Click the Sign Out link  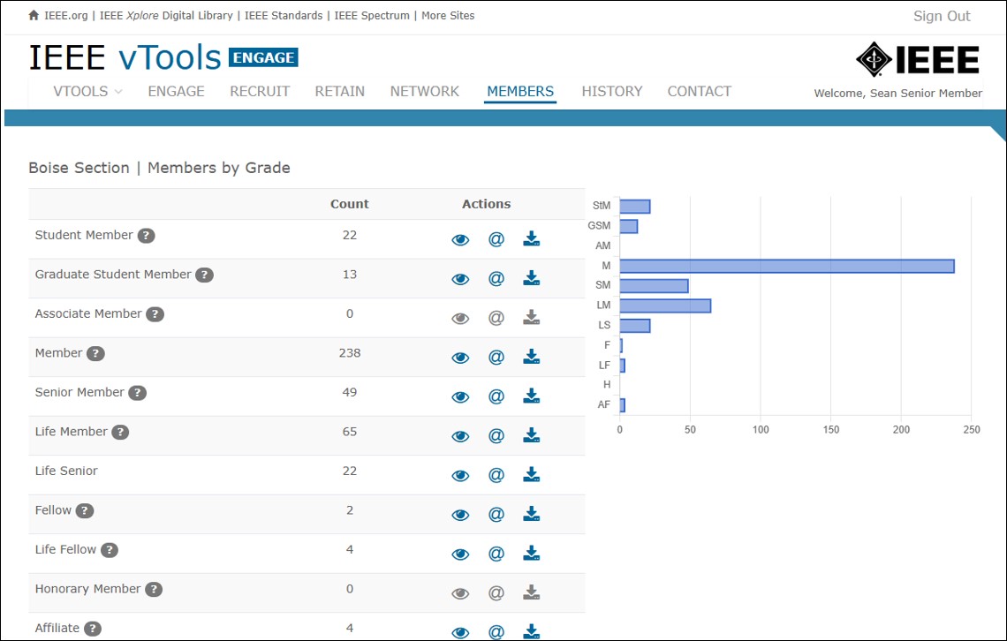[x=942, y=16]
